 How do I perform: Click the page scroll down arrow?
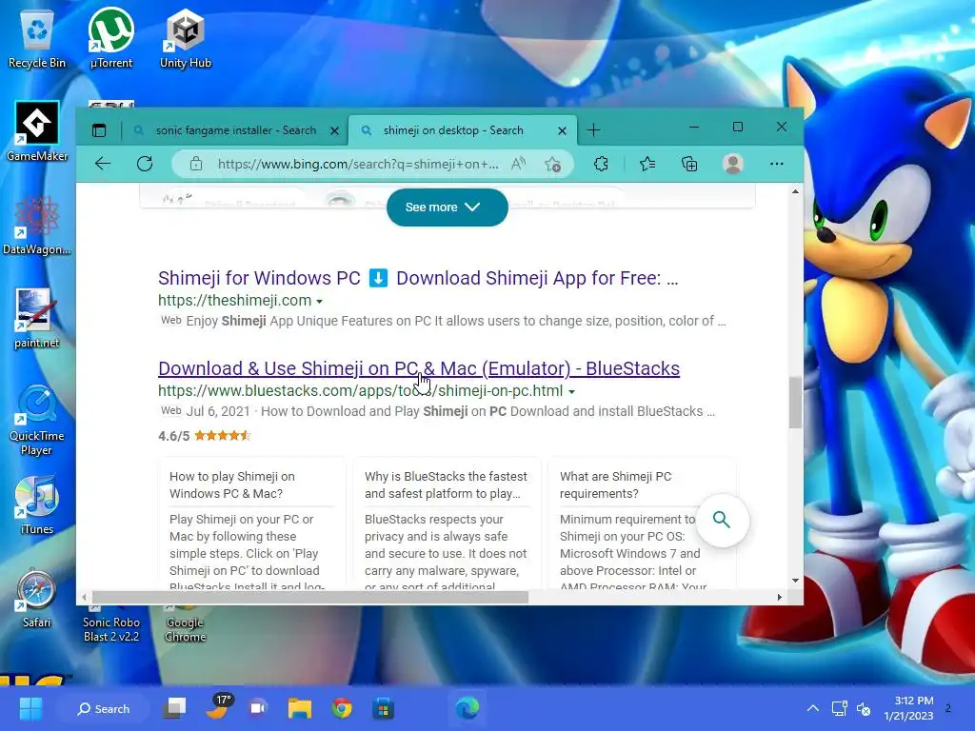point(795,580)
